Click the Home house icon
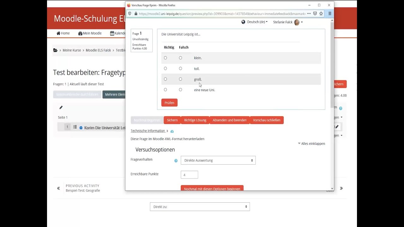This screenshot has width=404, height=227. tap(58, 33)
